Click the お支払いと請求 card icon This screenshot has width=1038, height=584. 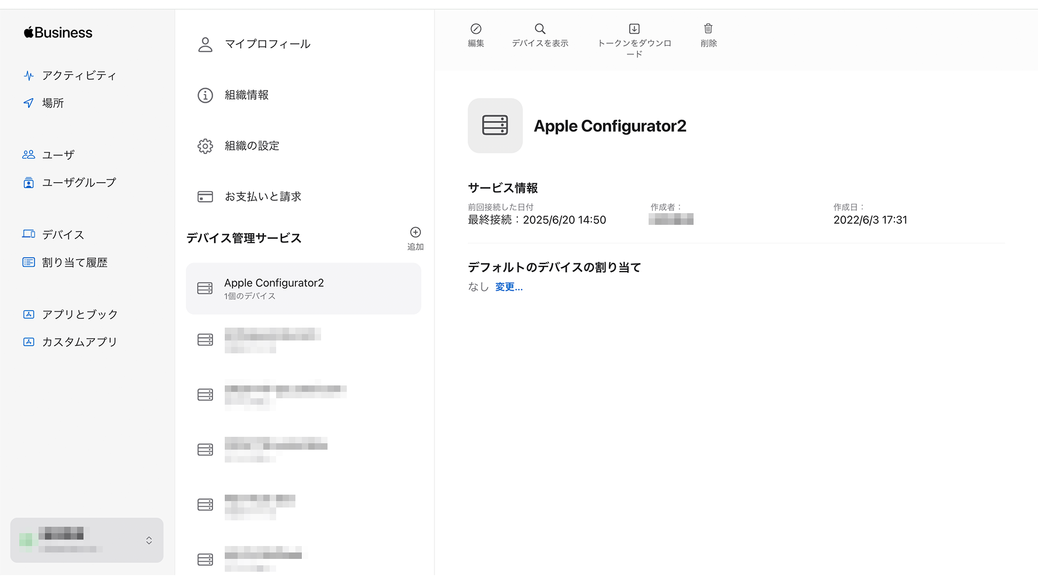(x=205, y=197)
